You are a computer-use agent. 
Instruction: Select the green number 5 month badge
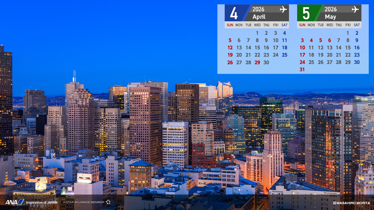(306, 13)
